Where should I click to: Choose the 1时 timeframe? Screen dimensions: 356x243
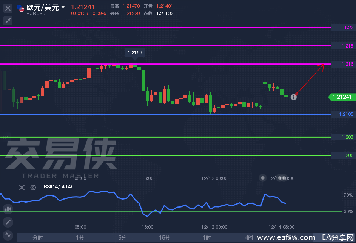pyautogui.click(x=207, y=238)
